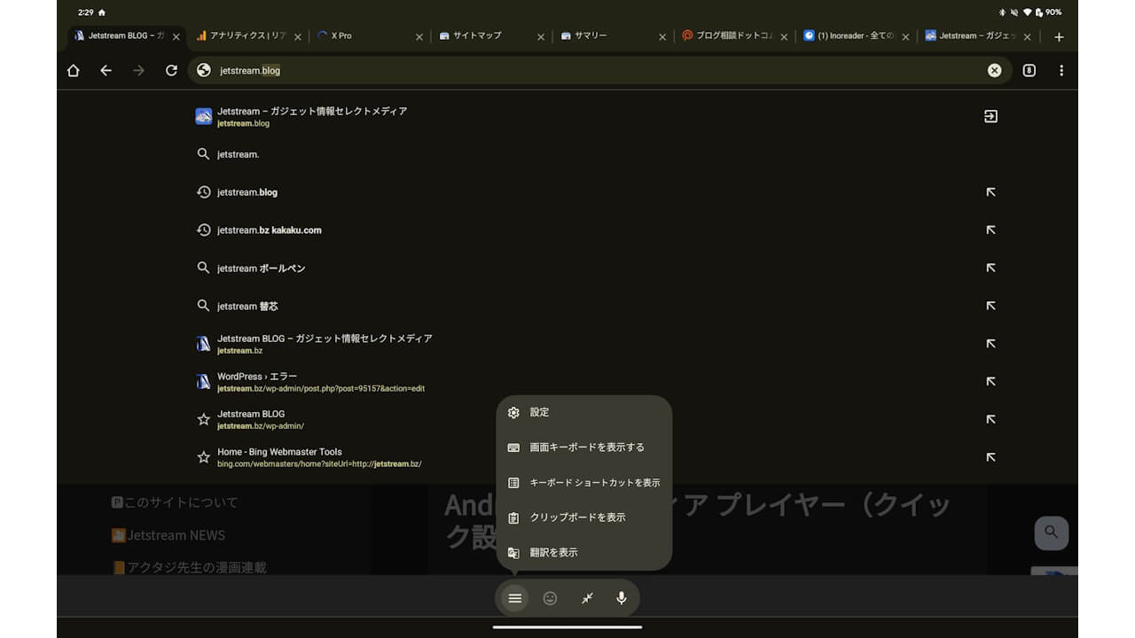This screenshot has height=638, width=1135.
Task: Tap the Bluetooth icon in status bar
Action: 1003,12
